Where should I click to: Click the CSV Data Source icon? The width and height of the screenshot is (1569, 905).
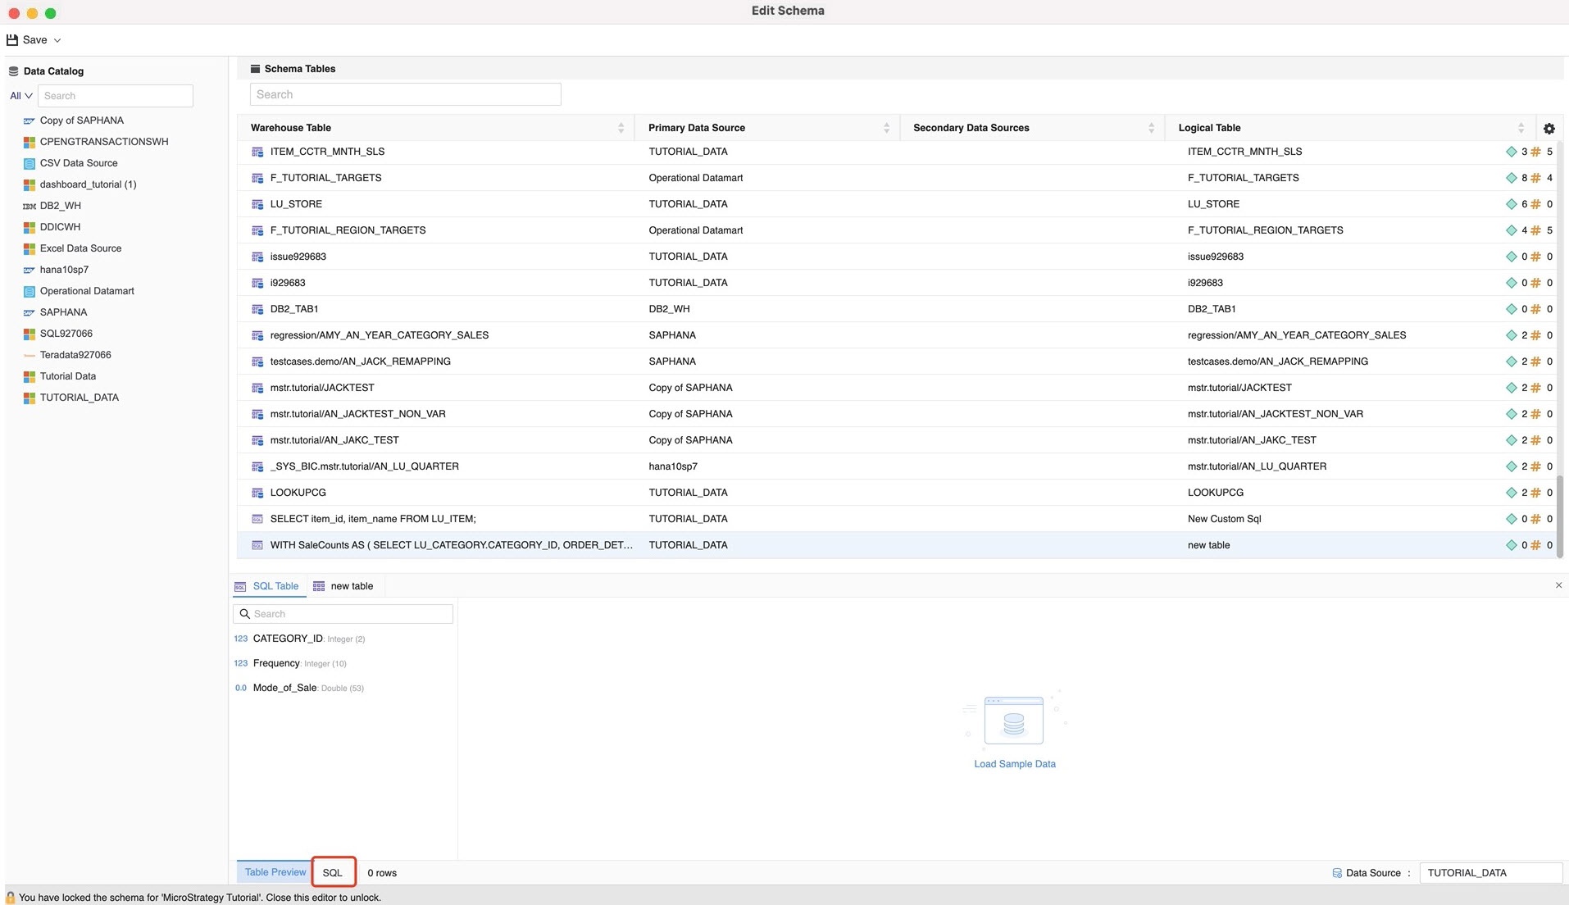[x=29, y=163]
